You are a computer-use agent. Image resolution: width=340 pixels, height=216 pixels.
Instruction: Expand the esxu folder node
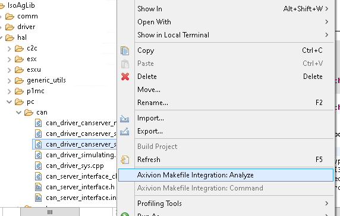[9, 70]
